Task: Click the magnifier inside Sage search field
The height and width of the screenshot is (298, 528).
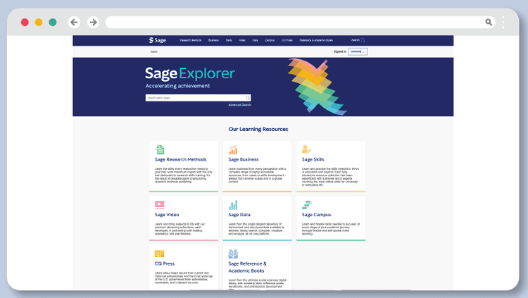Action: (x=248, y=98)
